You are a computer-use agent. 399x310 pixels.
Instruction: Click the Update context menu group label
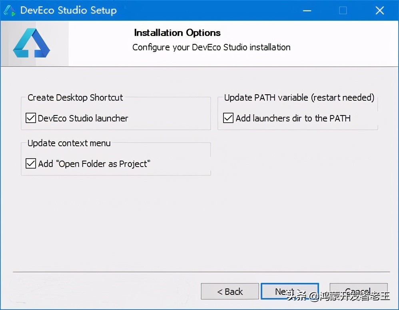pos(69,143)
